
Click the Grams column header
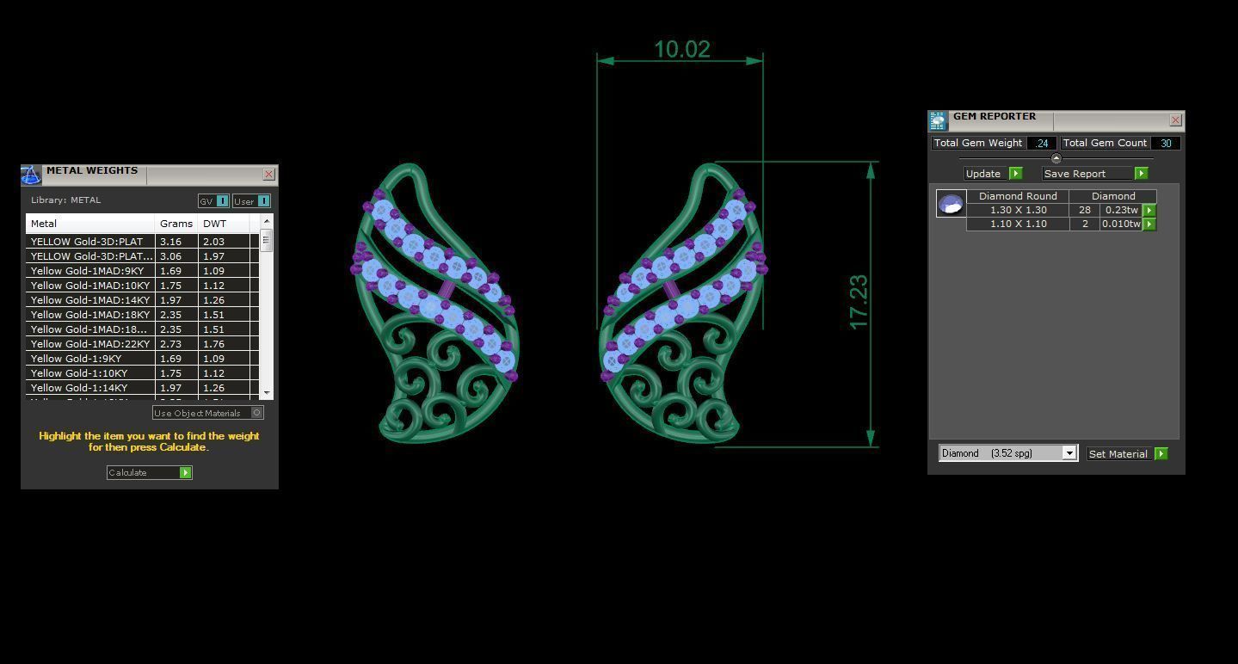pyautogui.click(x=176, y=223)
